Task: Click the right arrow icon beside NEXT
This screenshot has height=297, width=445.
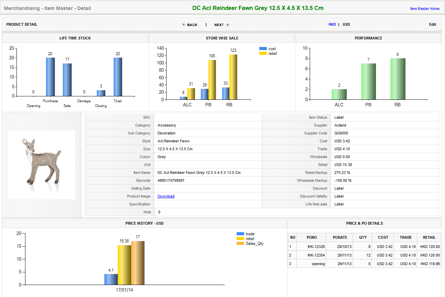Action: point(228,25)
